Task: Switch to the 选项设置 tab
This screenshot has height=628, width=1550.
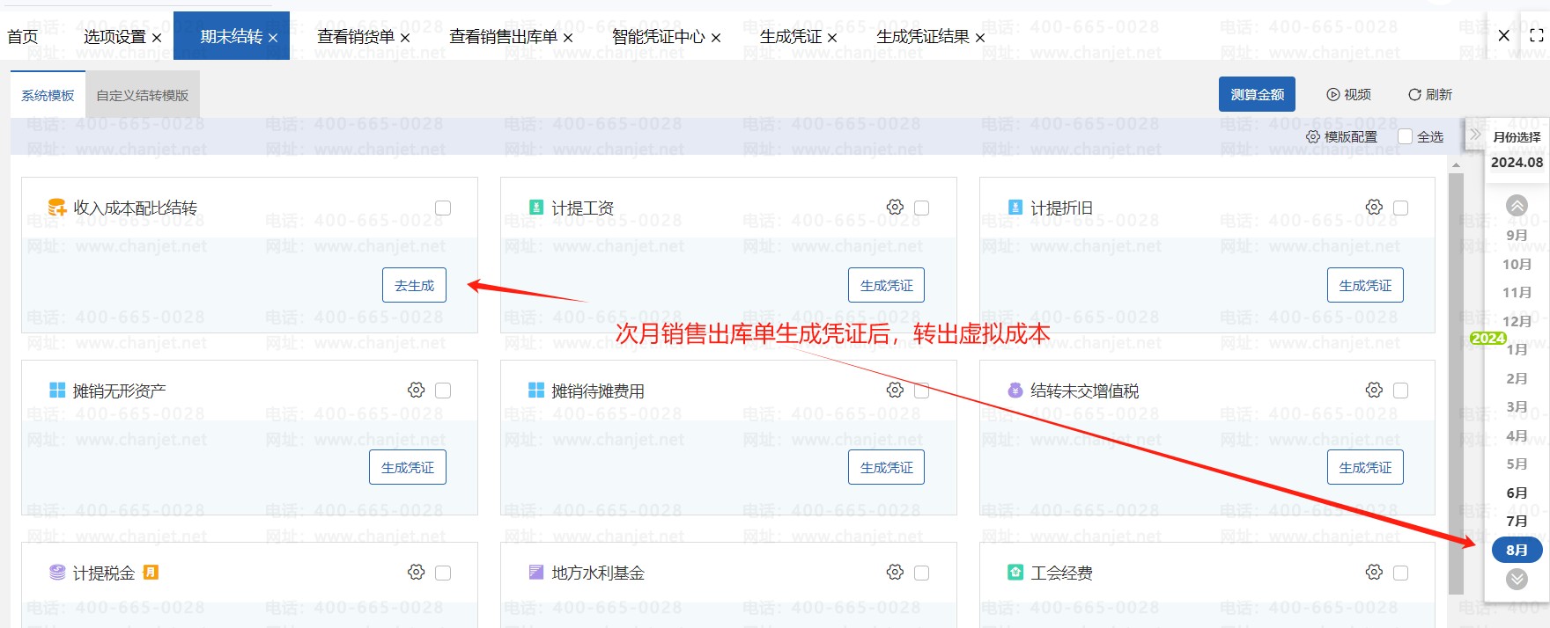Action: [x=114, y=36]
